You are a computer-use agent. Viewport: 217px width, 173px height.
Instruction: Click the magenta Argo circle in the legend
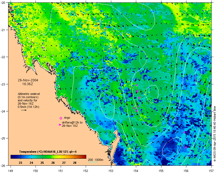(x=61, y=118)
